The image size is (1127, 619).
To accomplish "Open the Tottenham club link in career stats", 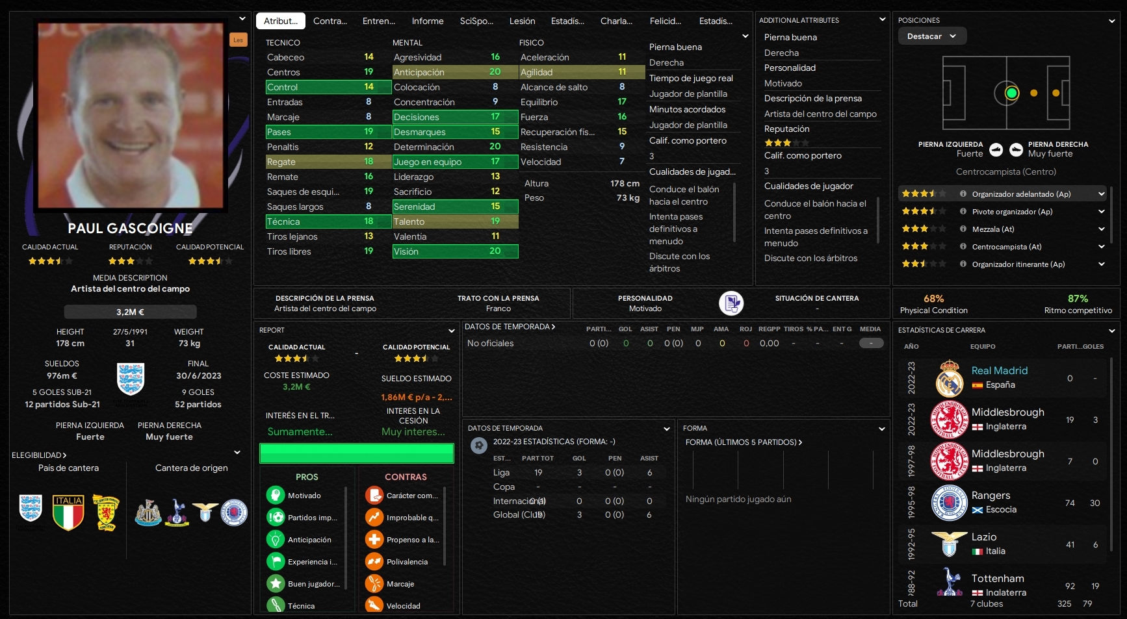I will tap(998, 578).
